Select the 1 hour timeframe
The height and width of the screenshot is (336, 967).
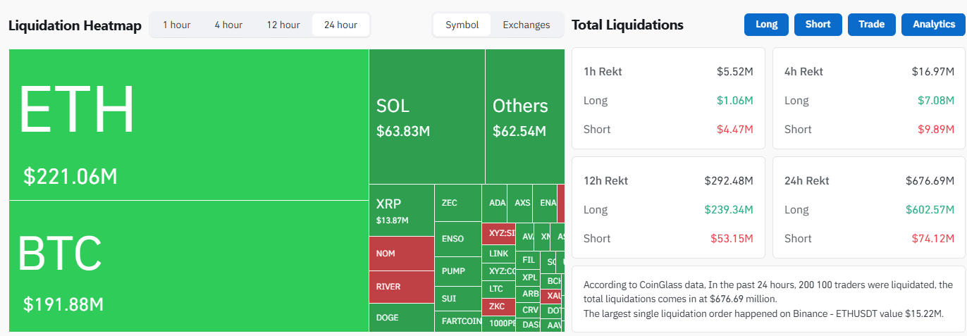176,25
